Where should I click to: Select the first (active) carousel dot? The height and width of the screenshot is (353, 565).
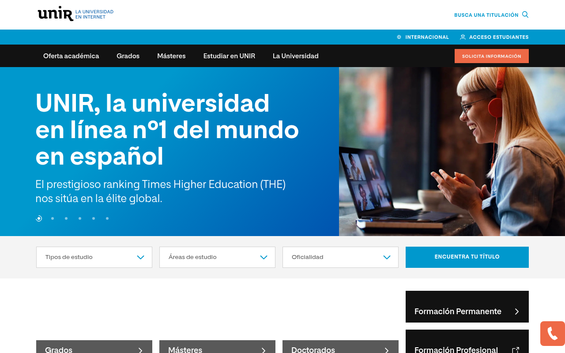pos(39,218)
